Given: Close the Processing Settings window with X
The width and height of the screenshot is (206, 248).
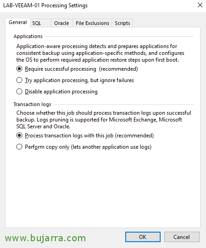Looking at the screenshot, I should (200, 5).
